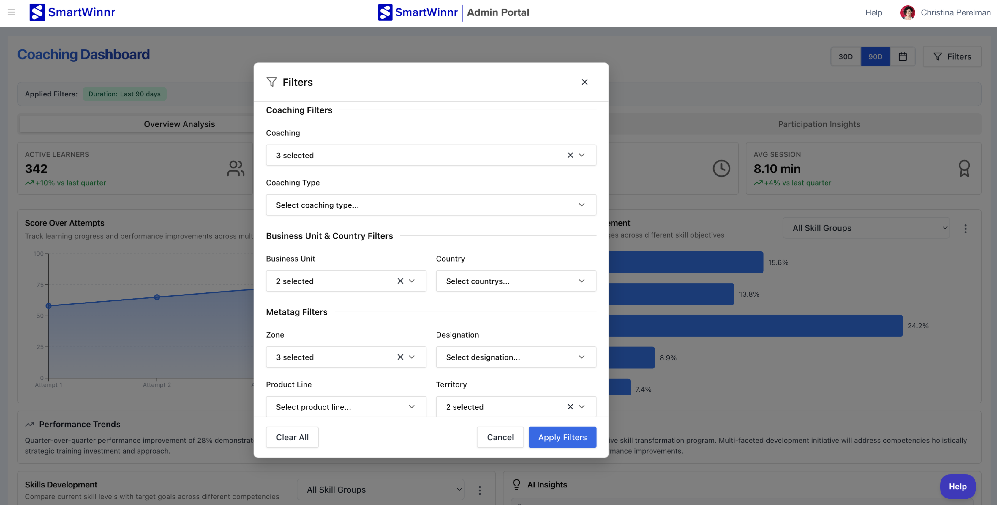Open the Participation Insights tab
This screenshot has width=997, height=505.
tap(819, 124)
